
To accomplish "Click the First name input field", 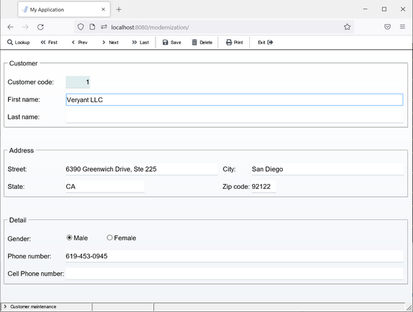I will (x=233, y=100).
